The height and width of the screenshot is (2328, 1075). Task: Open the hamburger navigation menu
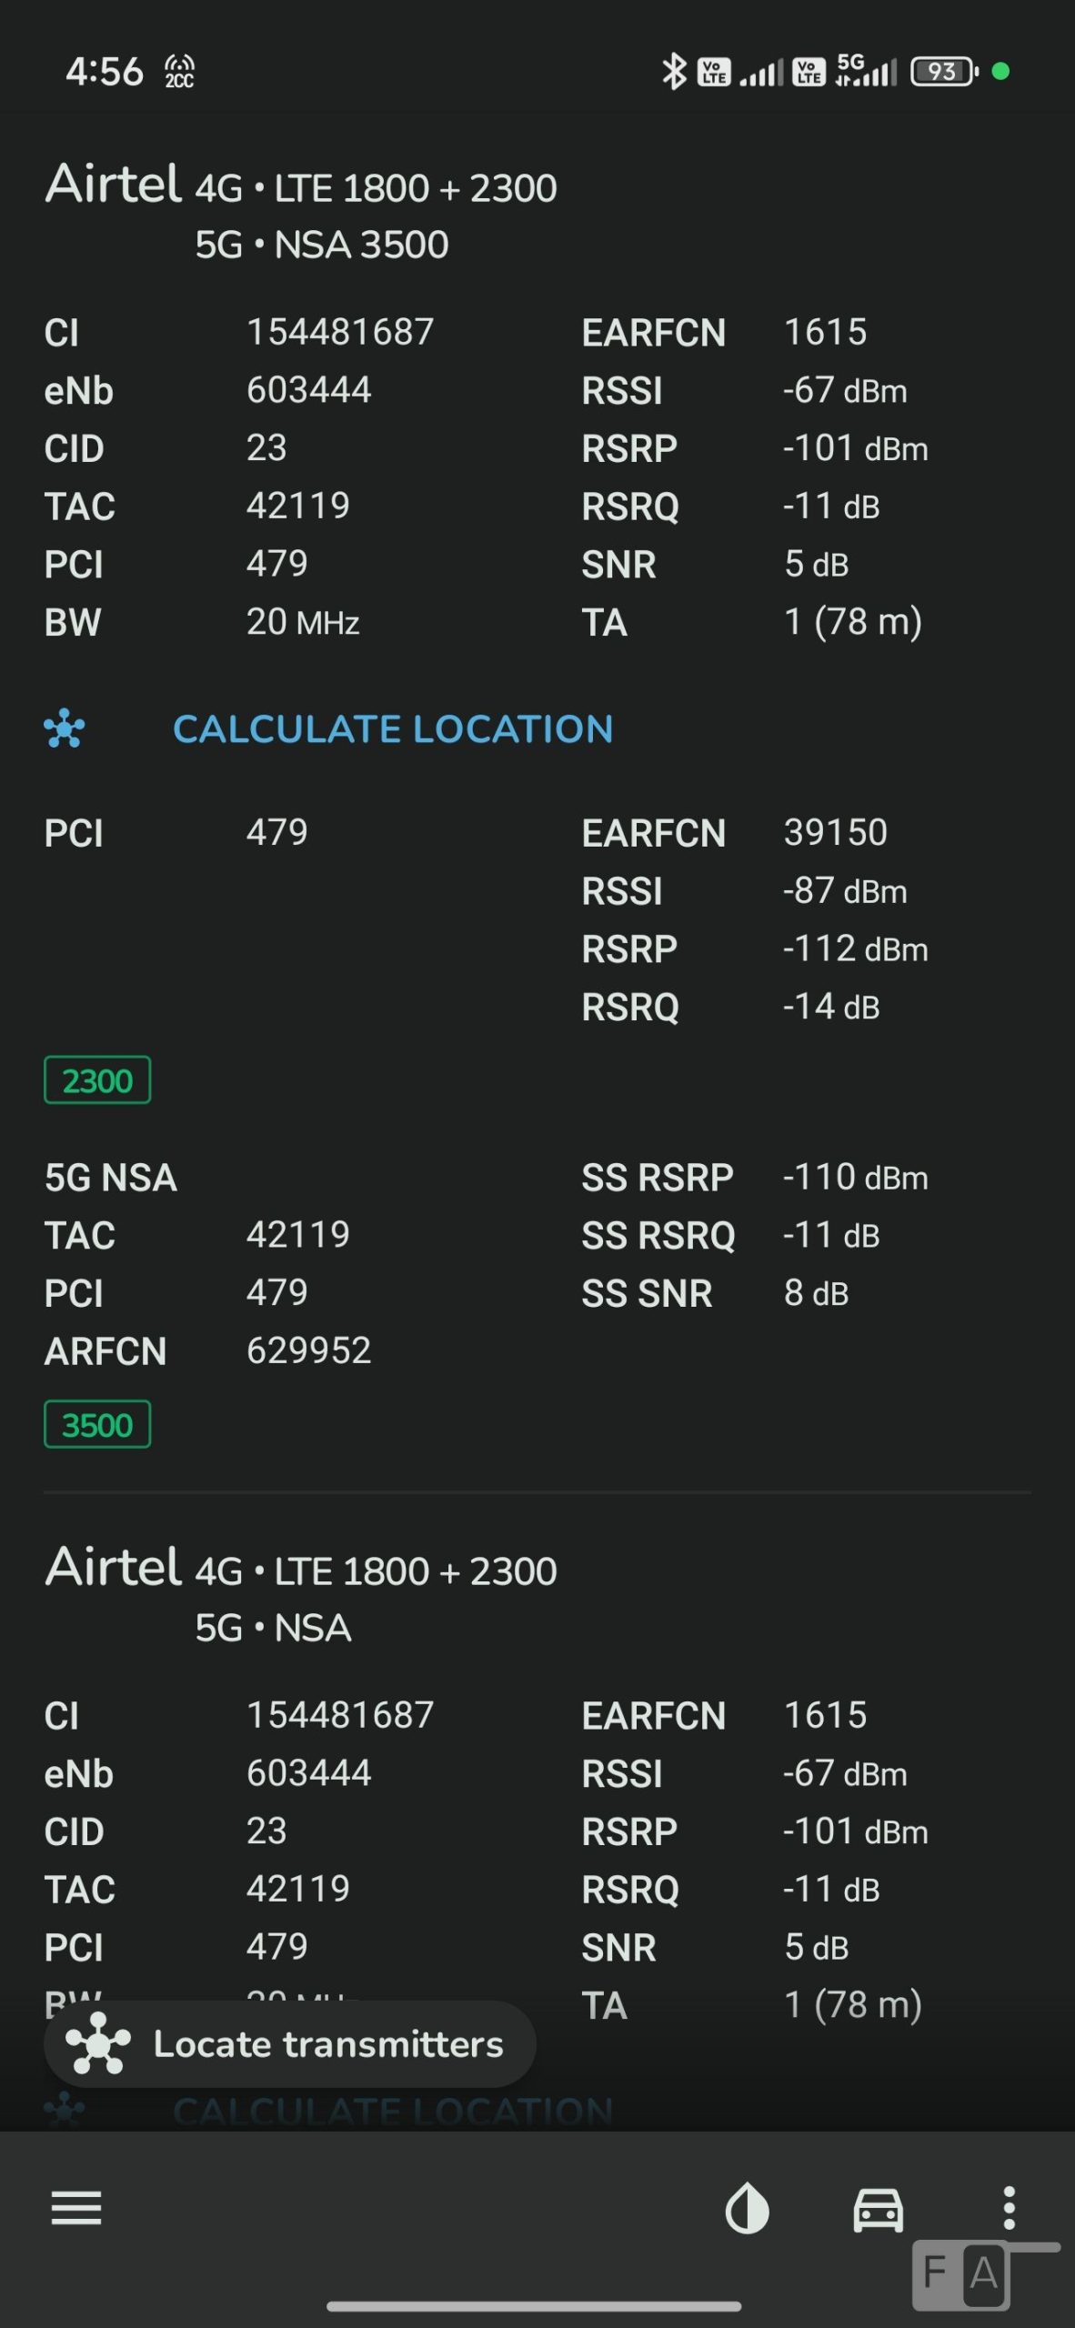click(76, 2208)
